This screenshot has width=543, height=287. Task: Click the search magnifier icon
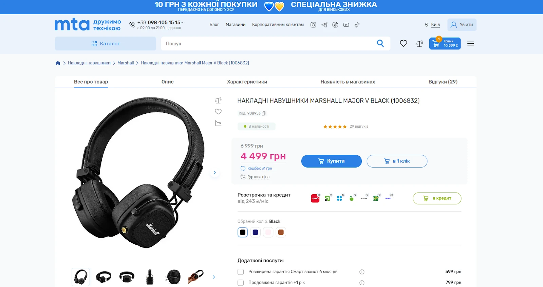click(380, 43)
